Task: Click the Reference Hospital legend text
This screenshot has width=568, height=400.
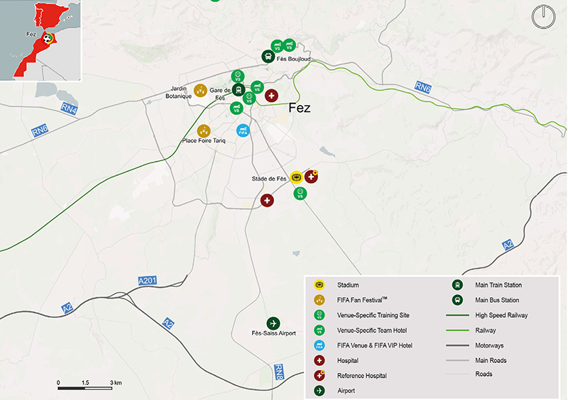Action: click(x=362, y=376)
